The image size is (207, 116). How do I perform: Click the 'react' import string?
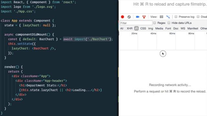[x=68, y=2]
